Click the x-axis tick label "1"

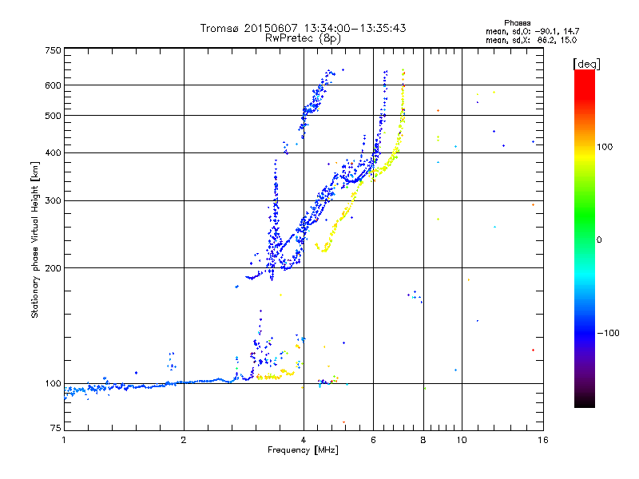click(x=64, y=440)
